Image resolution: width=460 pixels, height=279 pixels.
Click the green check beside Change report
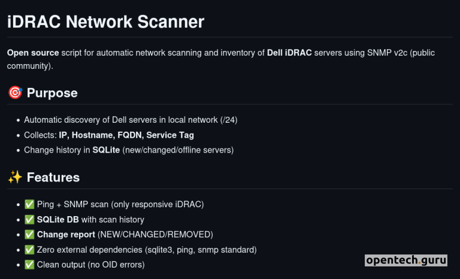pyautogui.click(x=29, y=234)
